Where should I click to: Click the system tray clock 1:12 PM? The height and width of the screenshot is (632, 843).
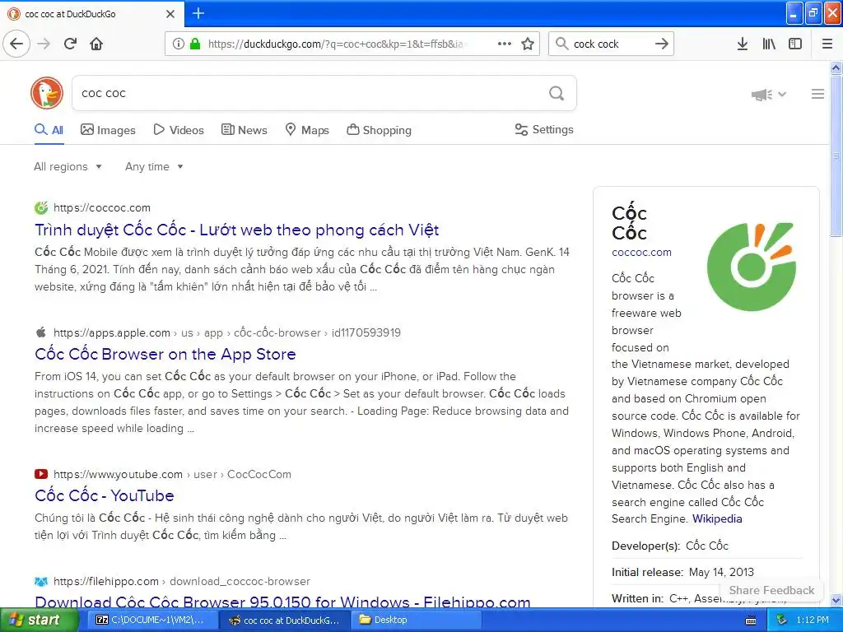(813, 620)
